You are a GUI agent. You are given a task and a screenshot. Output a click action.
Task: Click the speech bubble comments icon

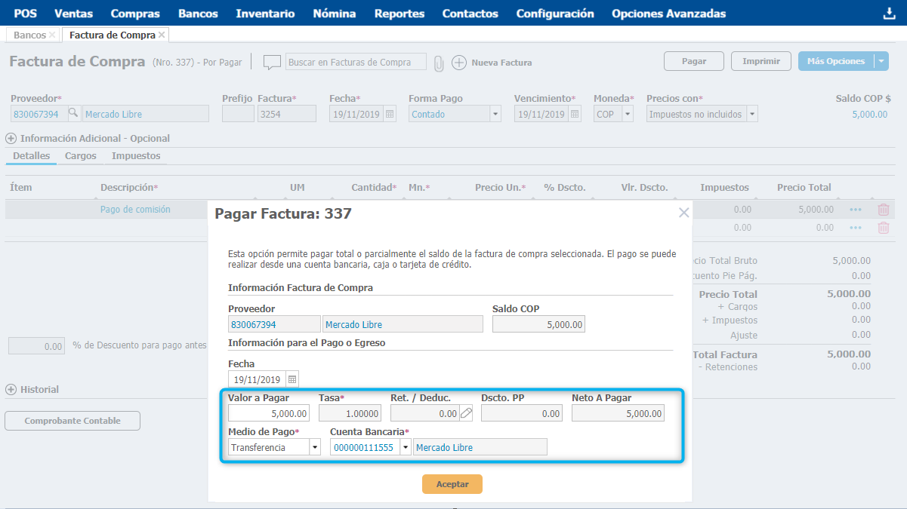(272, 63)
